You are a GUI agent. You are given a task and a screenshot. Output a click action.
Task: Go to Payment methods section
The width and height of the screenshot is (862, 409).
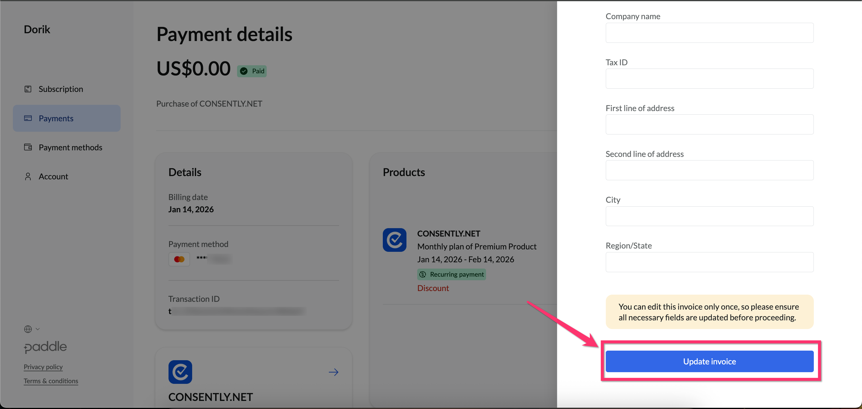tap(70, 147)
